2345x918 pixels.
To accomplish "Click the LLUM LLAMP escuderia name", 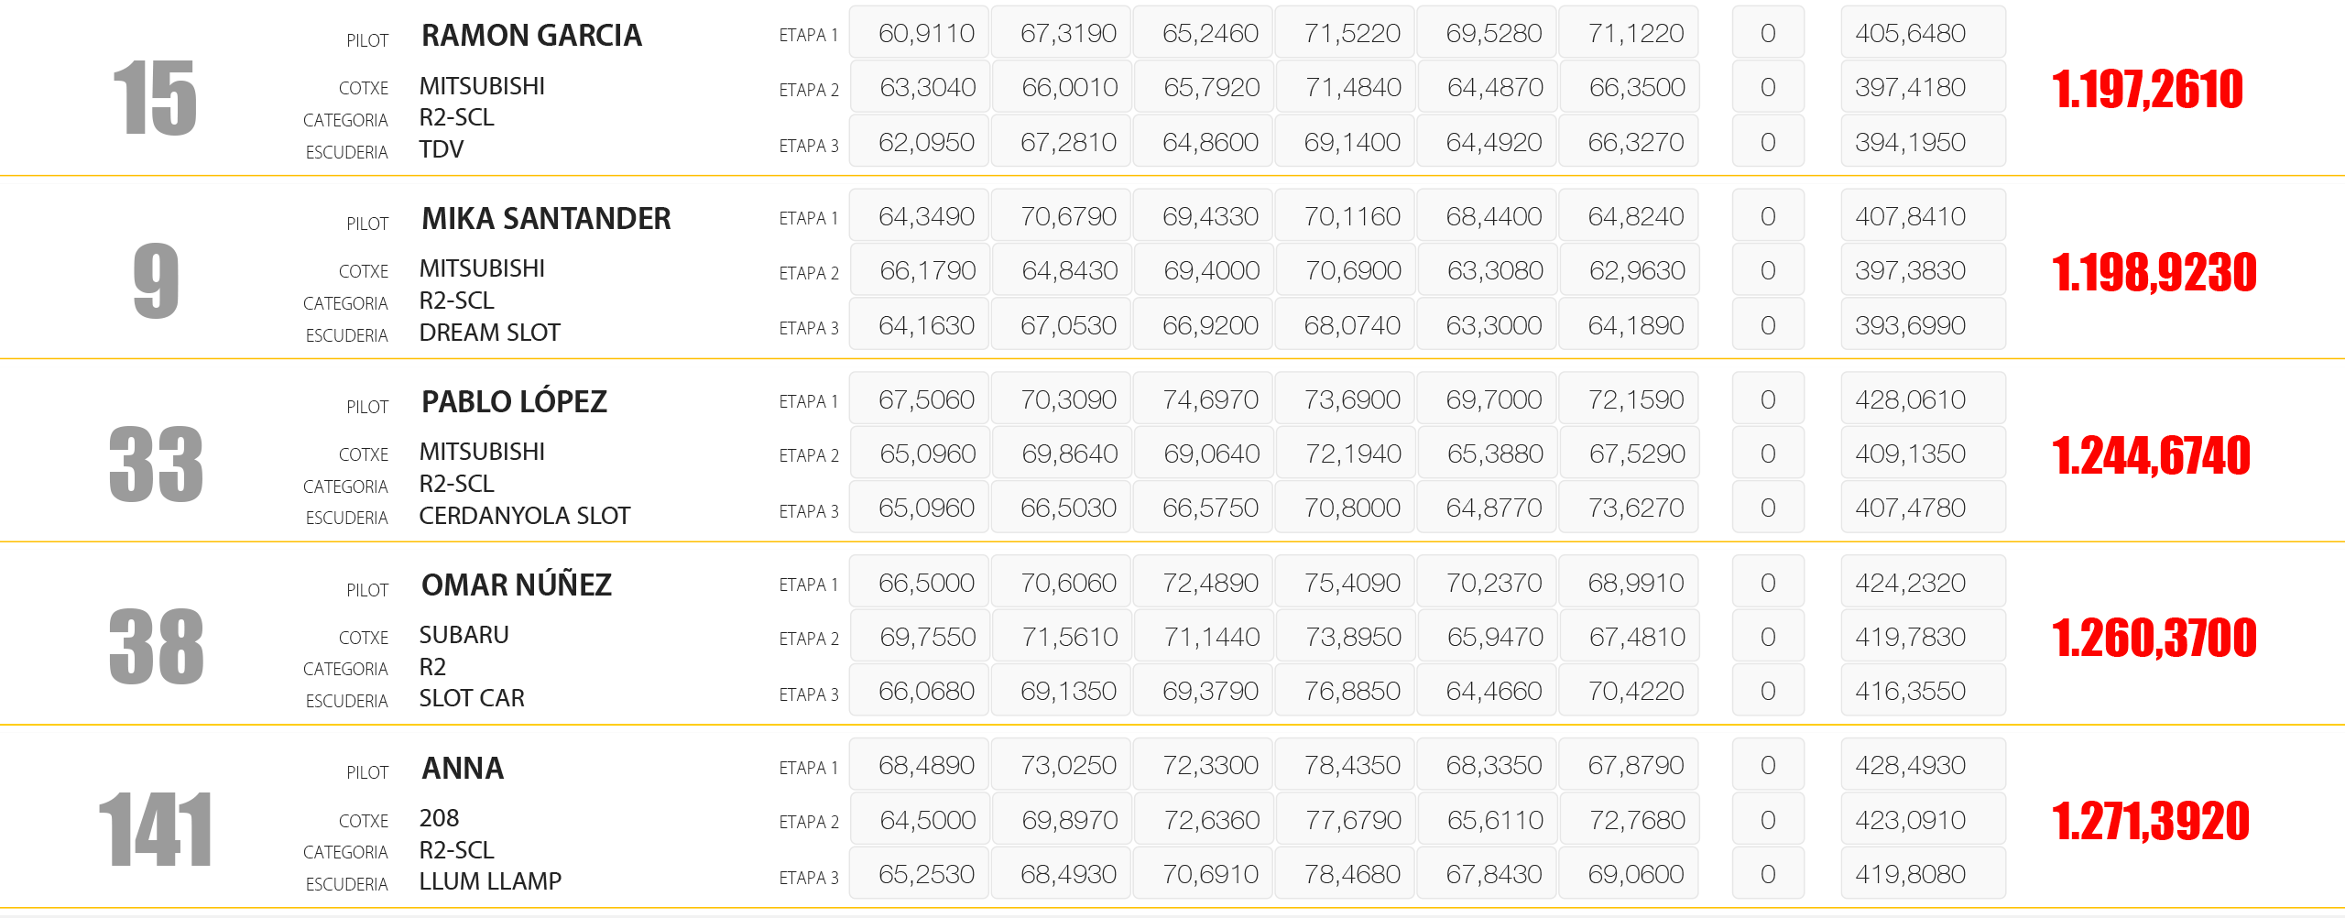I will [x=490, y=881].
